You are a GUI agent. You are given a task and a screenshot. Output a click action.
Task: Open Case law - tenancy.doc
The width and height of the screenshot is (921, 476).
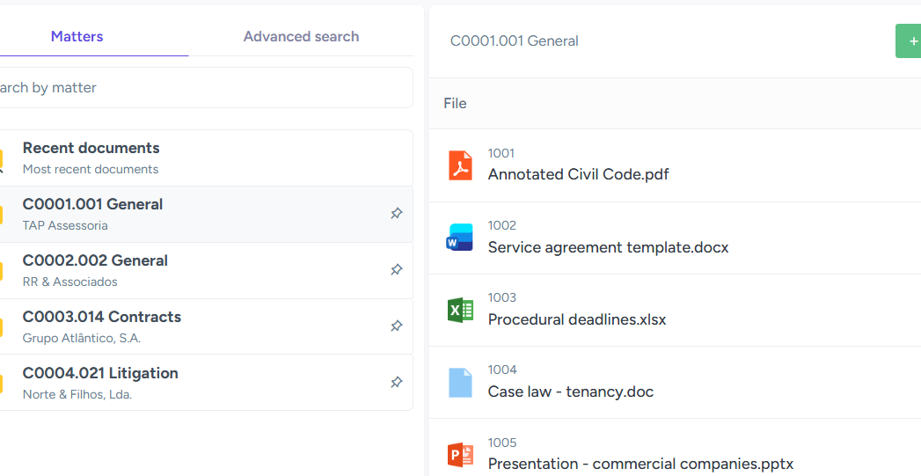click(x=570, y=392)
